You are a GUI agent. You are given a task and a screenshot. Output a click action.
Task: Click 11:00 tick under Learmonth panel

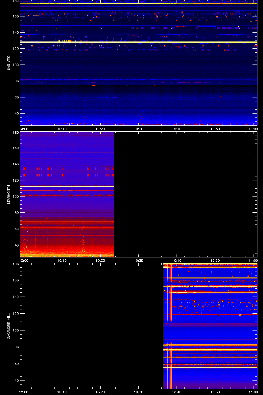[253, 260]
